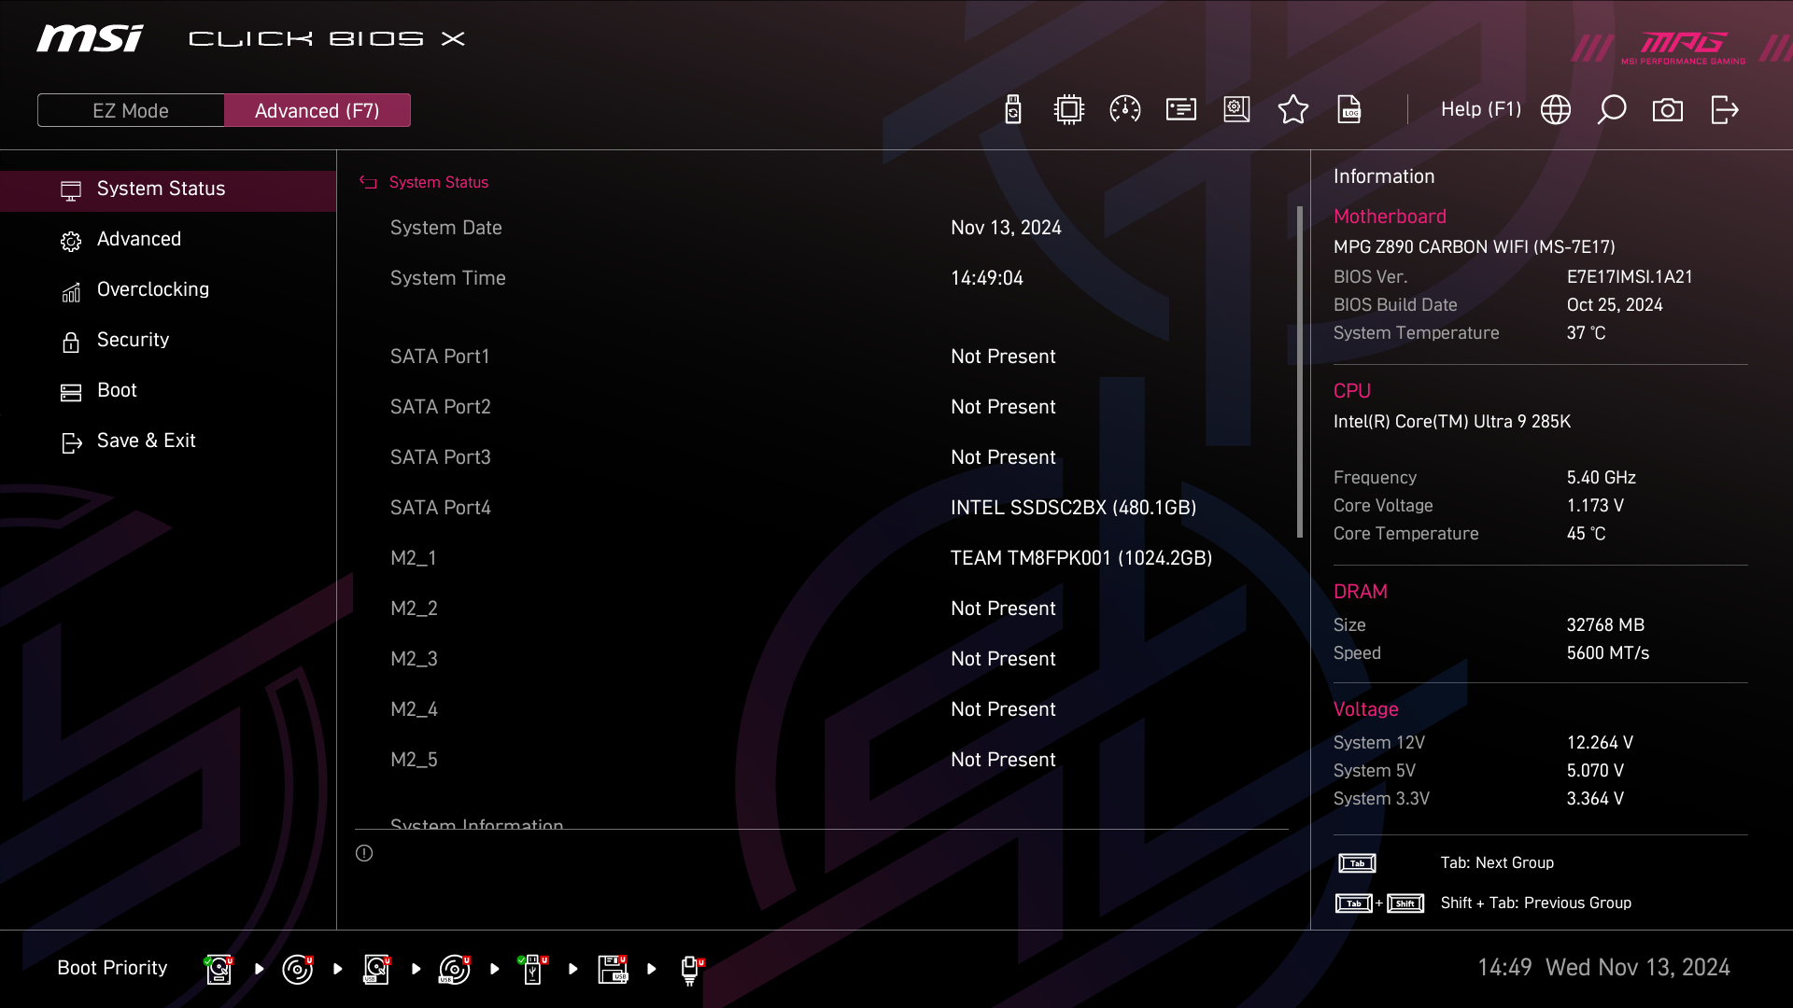Switch to EZ Mode

pyautogui.click(x=131, y=110)
